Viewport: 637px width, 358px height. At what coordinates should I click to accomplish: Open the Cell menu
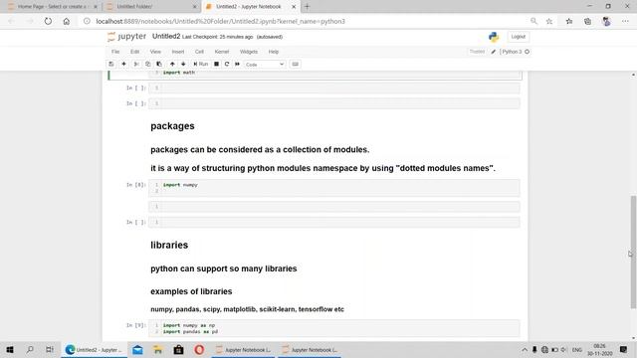click(x=199, y=52)
